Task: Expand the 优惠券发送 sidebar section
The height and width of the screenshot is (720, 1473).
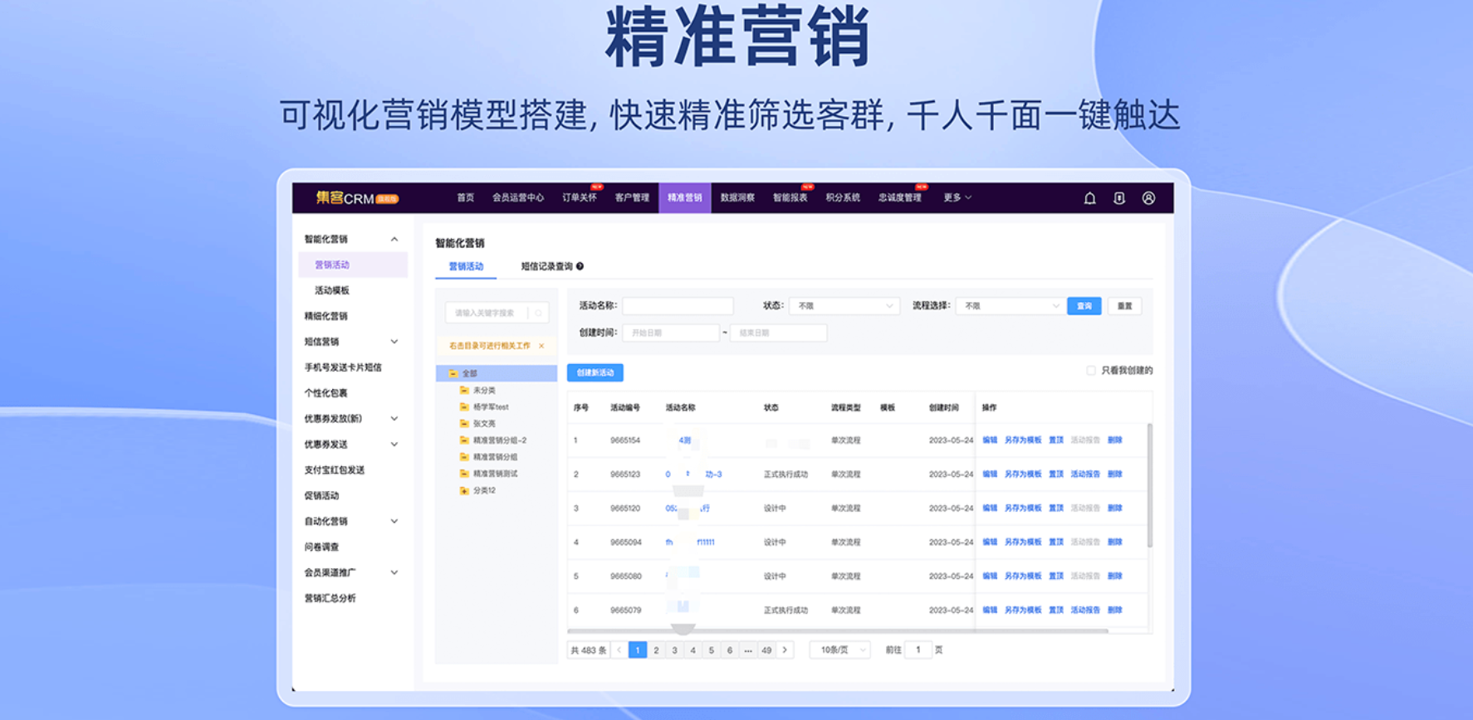Action: tap(394, 445)
